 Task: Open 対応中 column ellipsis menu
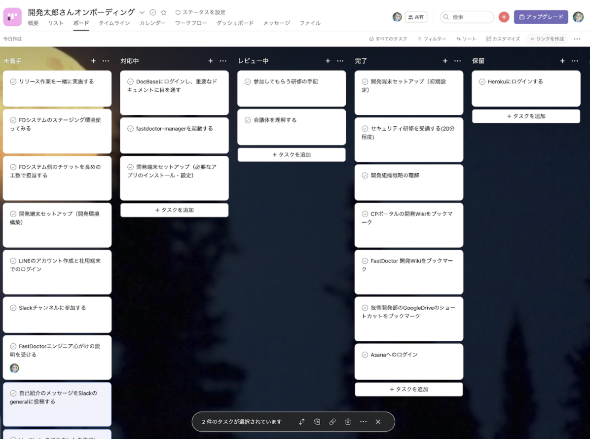pyautogui.click(x=223, y=61)
